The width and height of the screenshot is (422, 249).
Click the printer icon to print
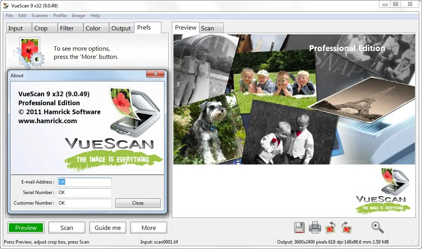[314, 228]
